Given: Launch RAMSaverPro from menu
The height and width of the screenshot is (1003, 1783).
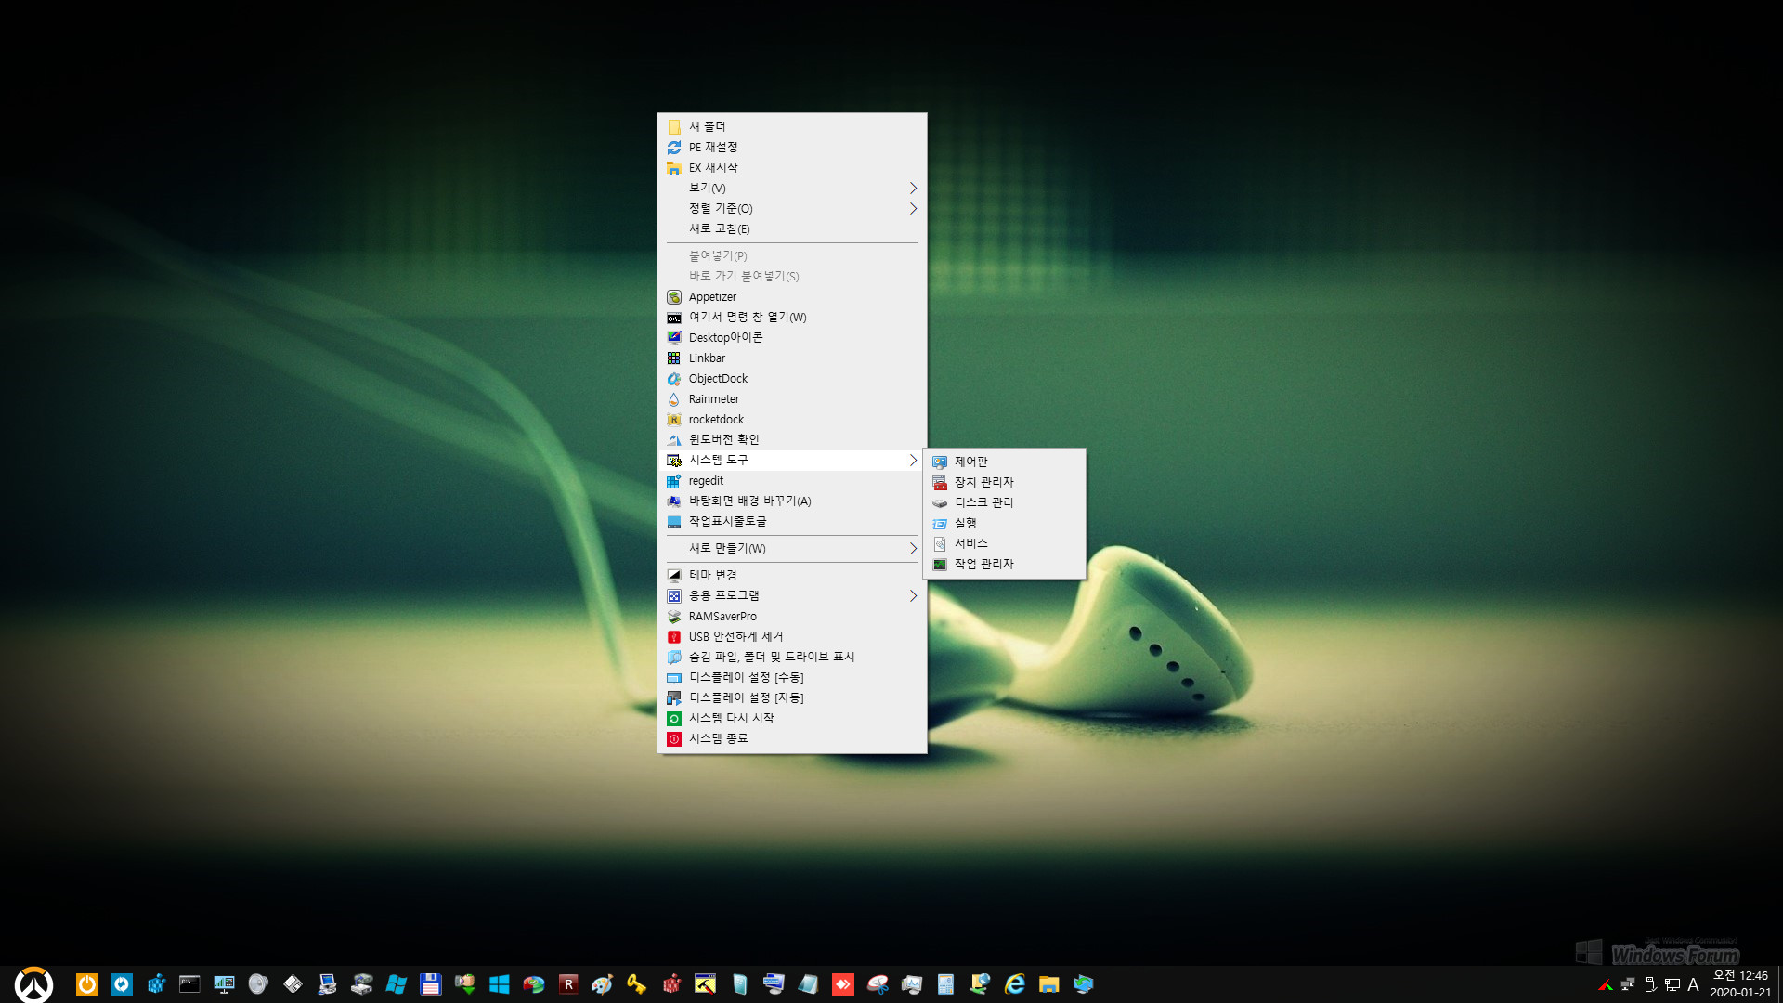Looking at the screenshot, I should pyautogui.click(x=791, y=617).
